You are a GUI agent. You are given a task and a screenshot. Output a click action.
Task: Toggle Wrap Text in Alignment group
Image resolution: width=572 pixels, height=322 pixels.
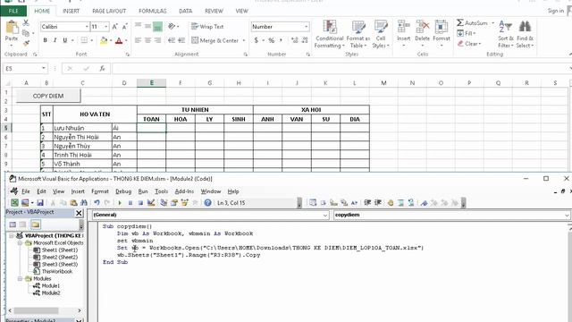[x=207, y=27]
